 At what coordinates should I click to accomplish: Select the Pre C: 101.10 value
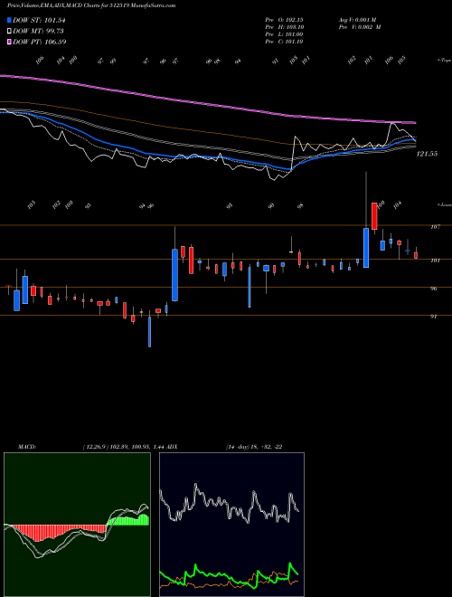[x=284, y=42]
